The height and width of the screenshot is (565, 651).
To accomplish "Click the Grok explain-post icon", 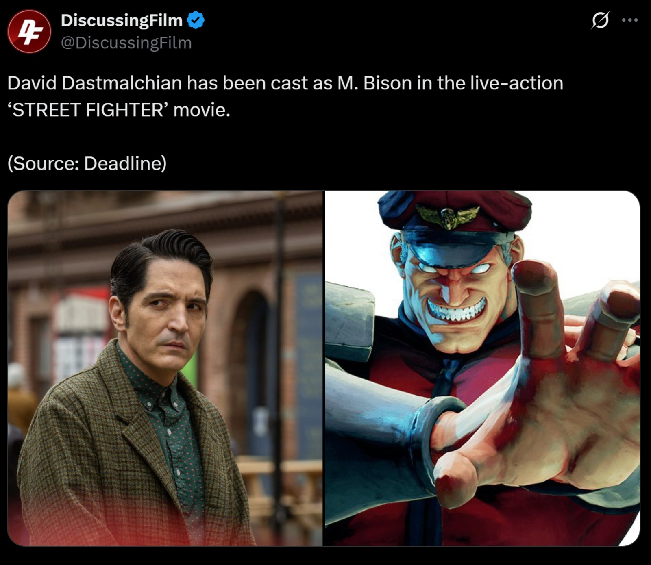I will pyautogui.click(x=600, y=20).
